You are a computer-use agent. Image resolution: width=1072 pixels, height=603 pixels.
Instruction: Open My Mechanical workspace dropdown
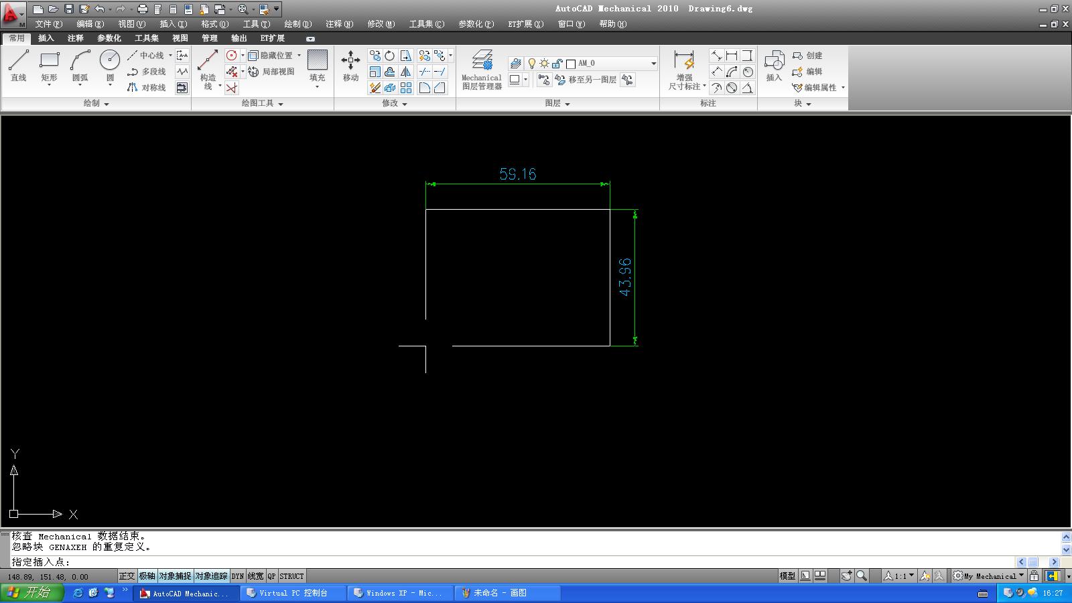pyautogui.click(x=988, y=576)
